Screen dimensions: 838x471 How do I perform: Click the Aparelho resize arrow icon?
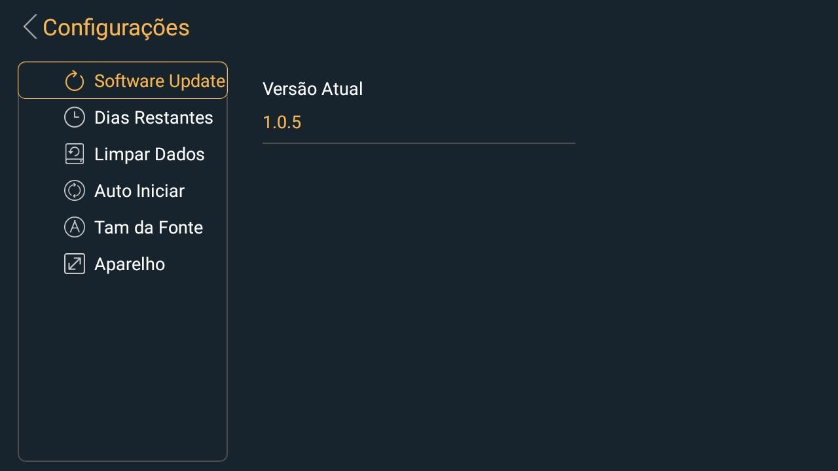tap(75, 264)
